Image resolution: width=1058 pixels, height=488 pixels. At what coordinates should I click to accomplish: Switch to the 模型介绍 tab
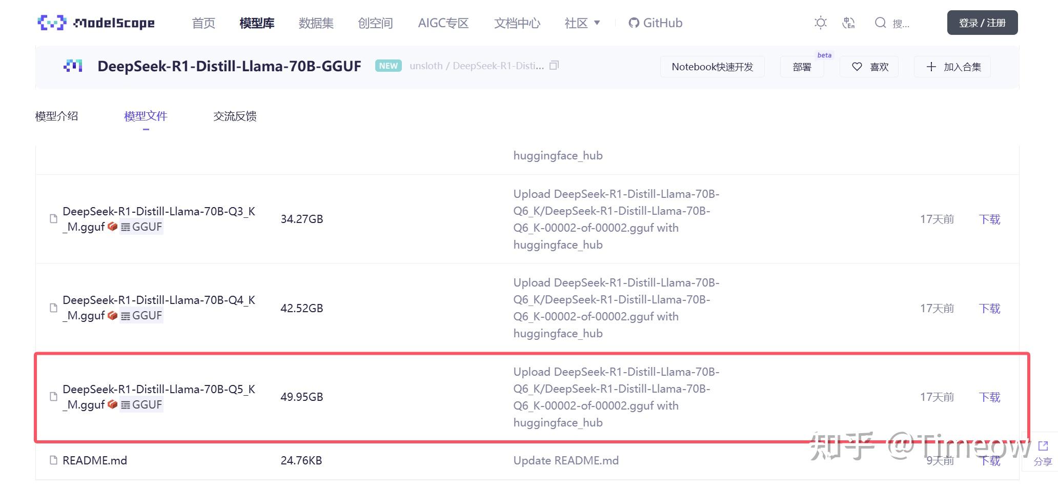56,116
